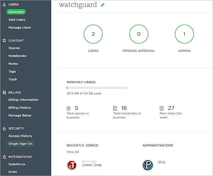Click the MONTHLY USAGE heading
Image resolution: width=213 pixels, height=176 pixels.
pos(81,82)
